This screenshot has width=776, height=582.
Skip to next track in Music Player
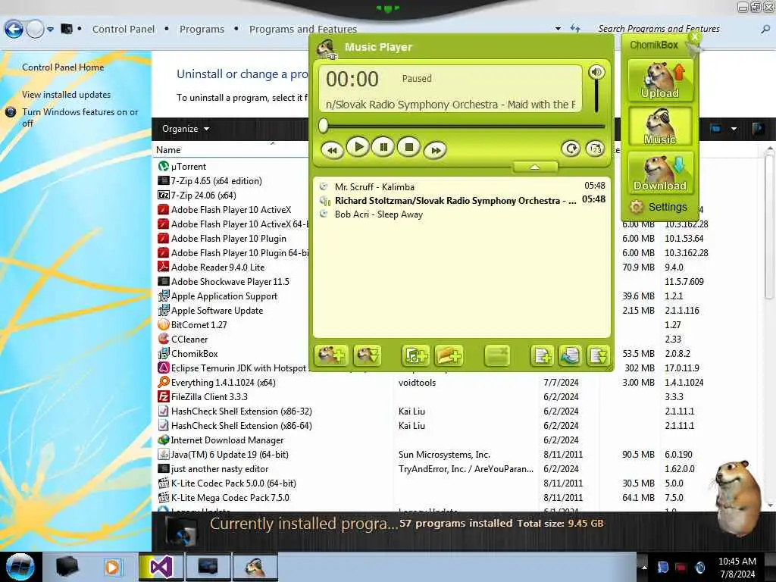[x=436, y=150]
